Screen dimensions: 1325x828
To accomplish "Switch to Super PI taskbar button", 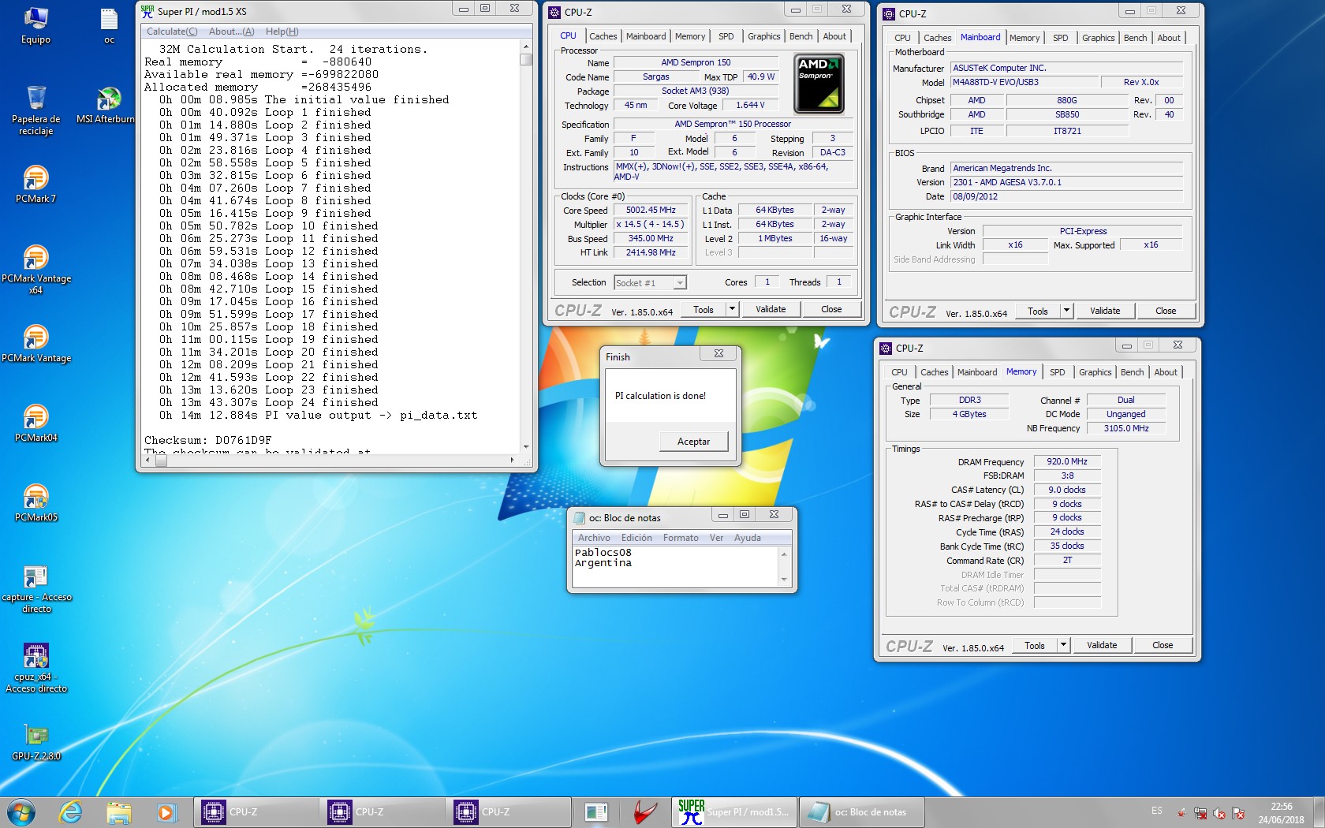I will pos(734,812).
